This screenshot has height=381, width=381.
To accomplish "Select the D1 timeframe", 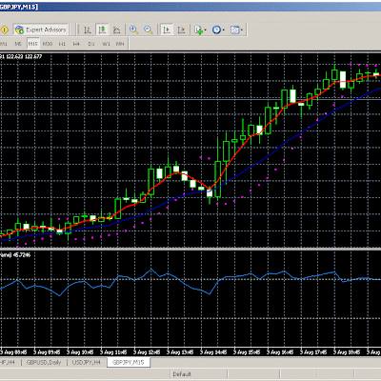I will pos(91,44).
